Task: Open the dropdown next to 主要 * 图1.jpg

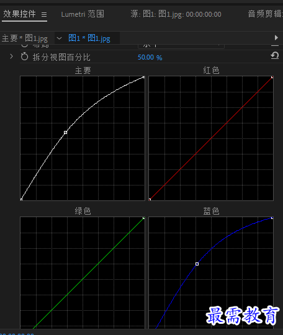Action: tap(59, 38)
